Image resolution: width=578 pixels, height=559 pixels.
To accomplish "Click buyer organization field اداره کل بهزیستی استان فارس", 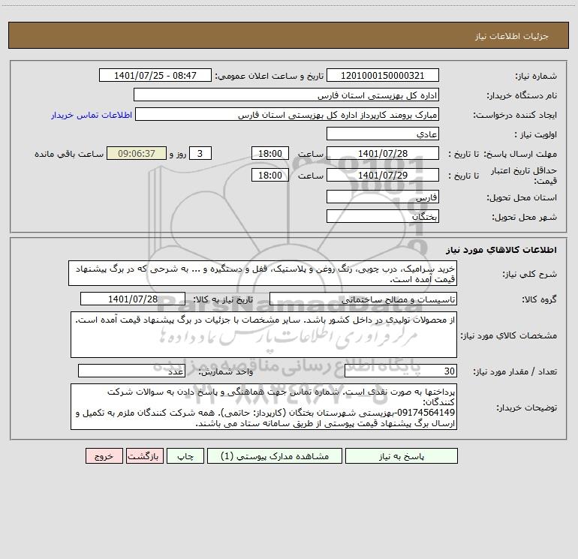I will (x=286, y=95).
